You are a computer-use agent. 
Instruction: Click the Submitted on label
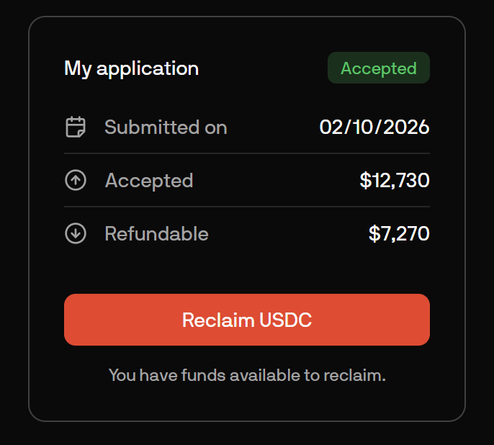click(166, 127)
